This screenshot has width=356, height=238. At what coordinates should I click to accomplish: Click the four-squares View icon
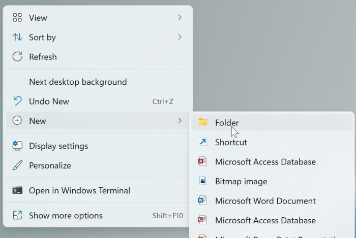click(x=17, y=18)
